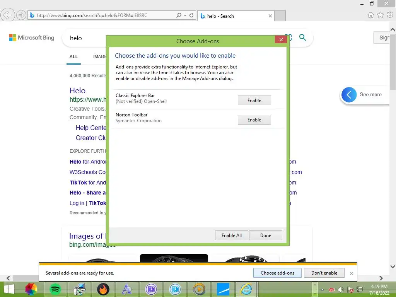The image size is (396, 297).
Task: Open the Tools gear icon
Action: coord(390,15)
